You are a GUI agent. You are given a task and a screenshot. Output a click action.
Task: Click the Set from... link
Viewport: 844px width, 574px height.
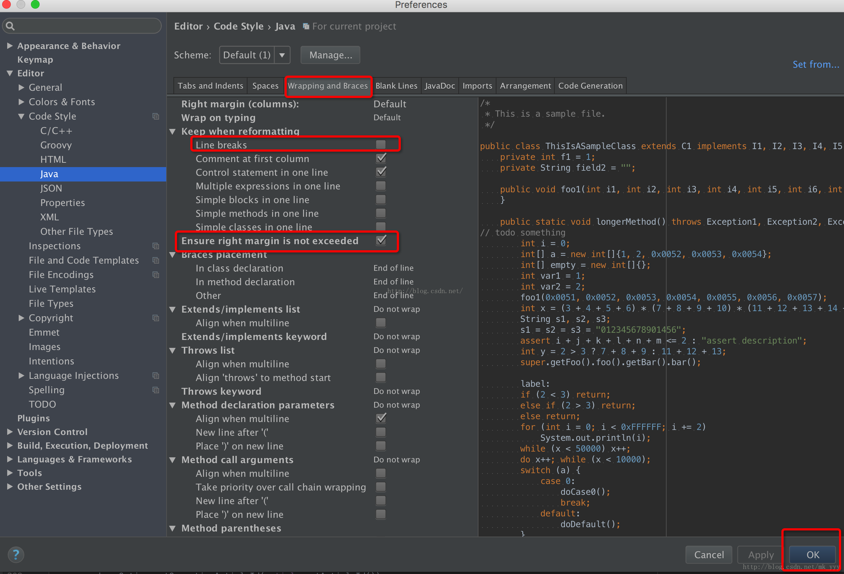click(815, 65)
